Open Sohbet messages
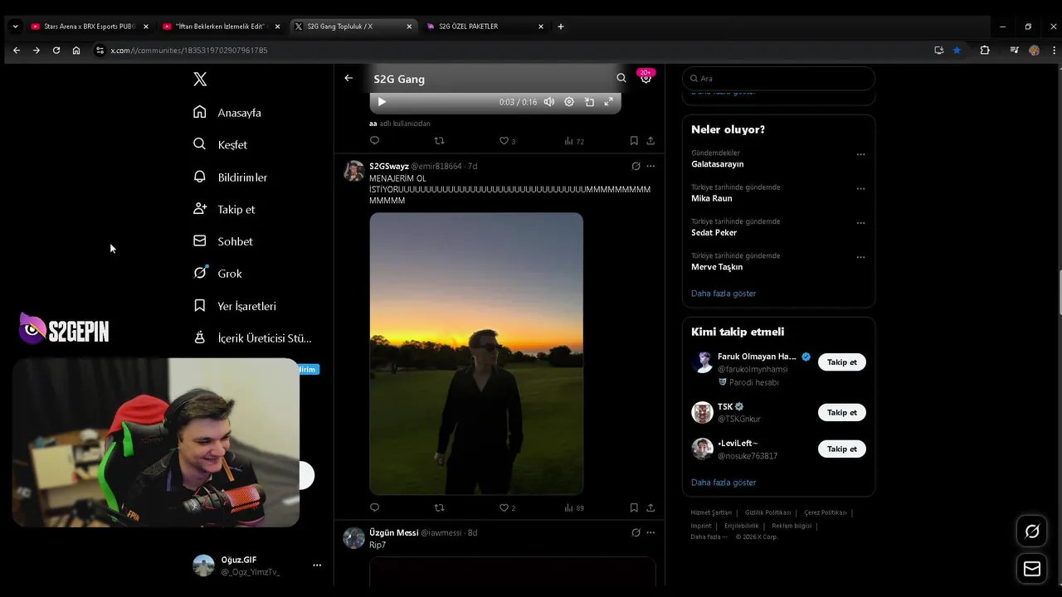Viewport: 1062px width, 597px height. (x=223, y=241)
